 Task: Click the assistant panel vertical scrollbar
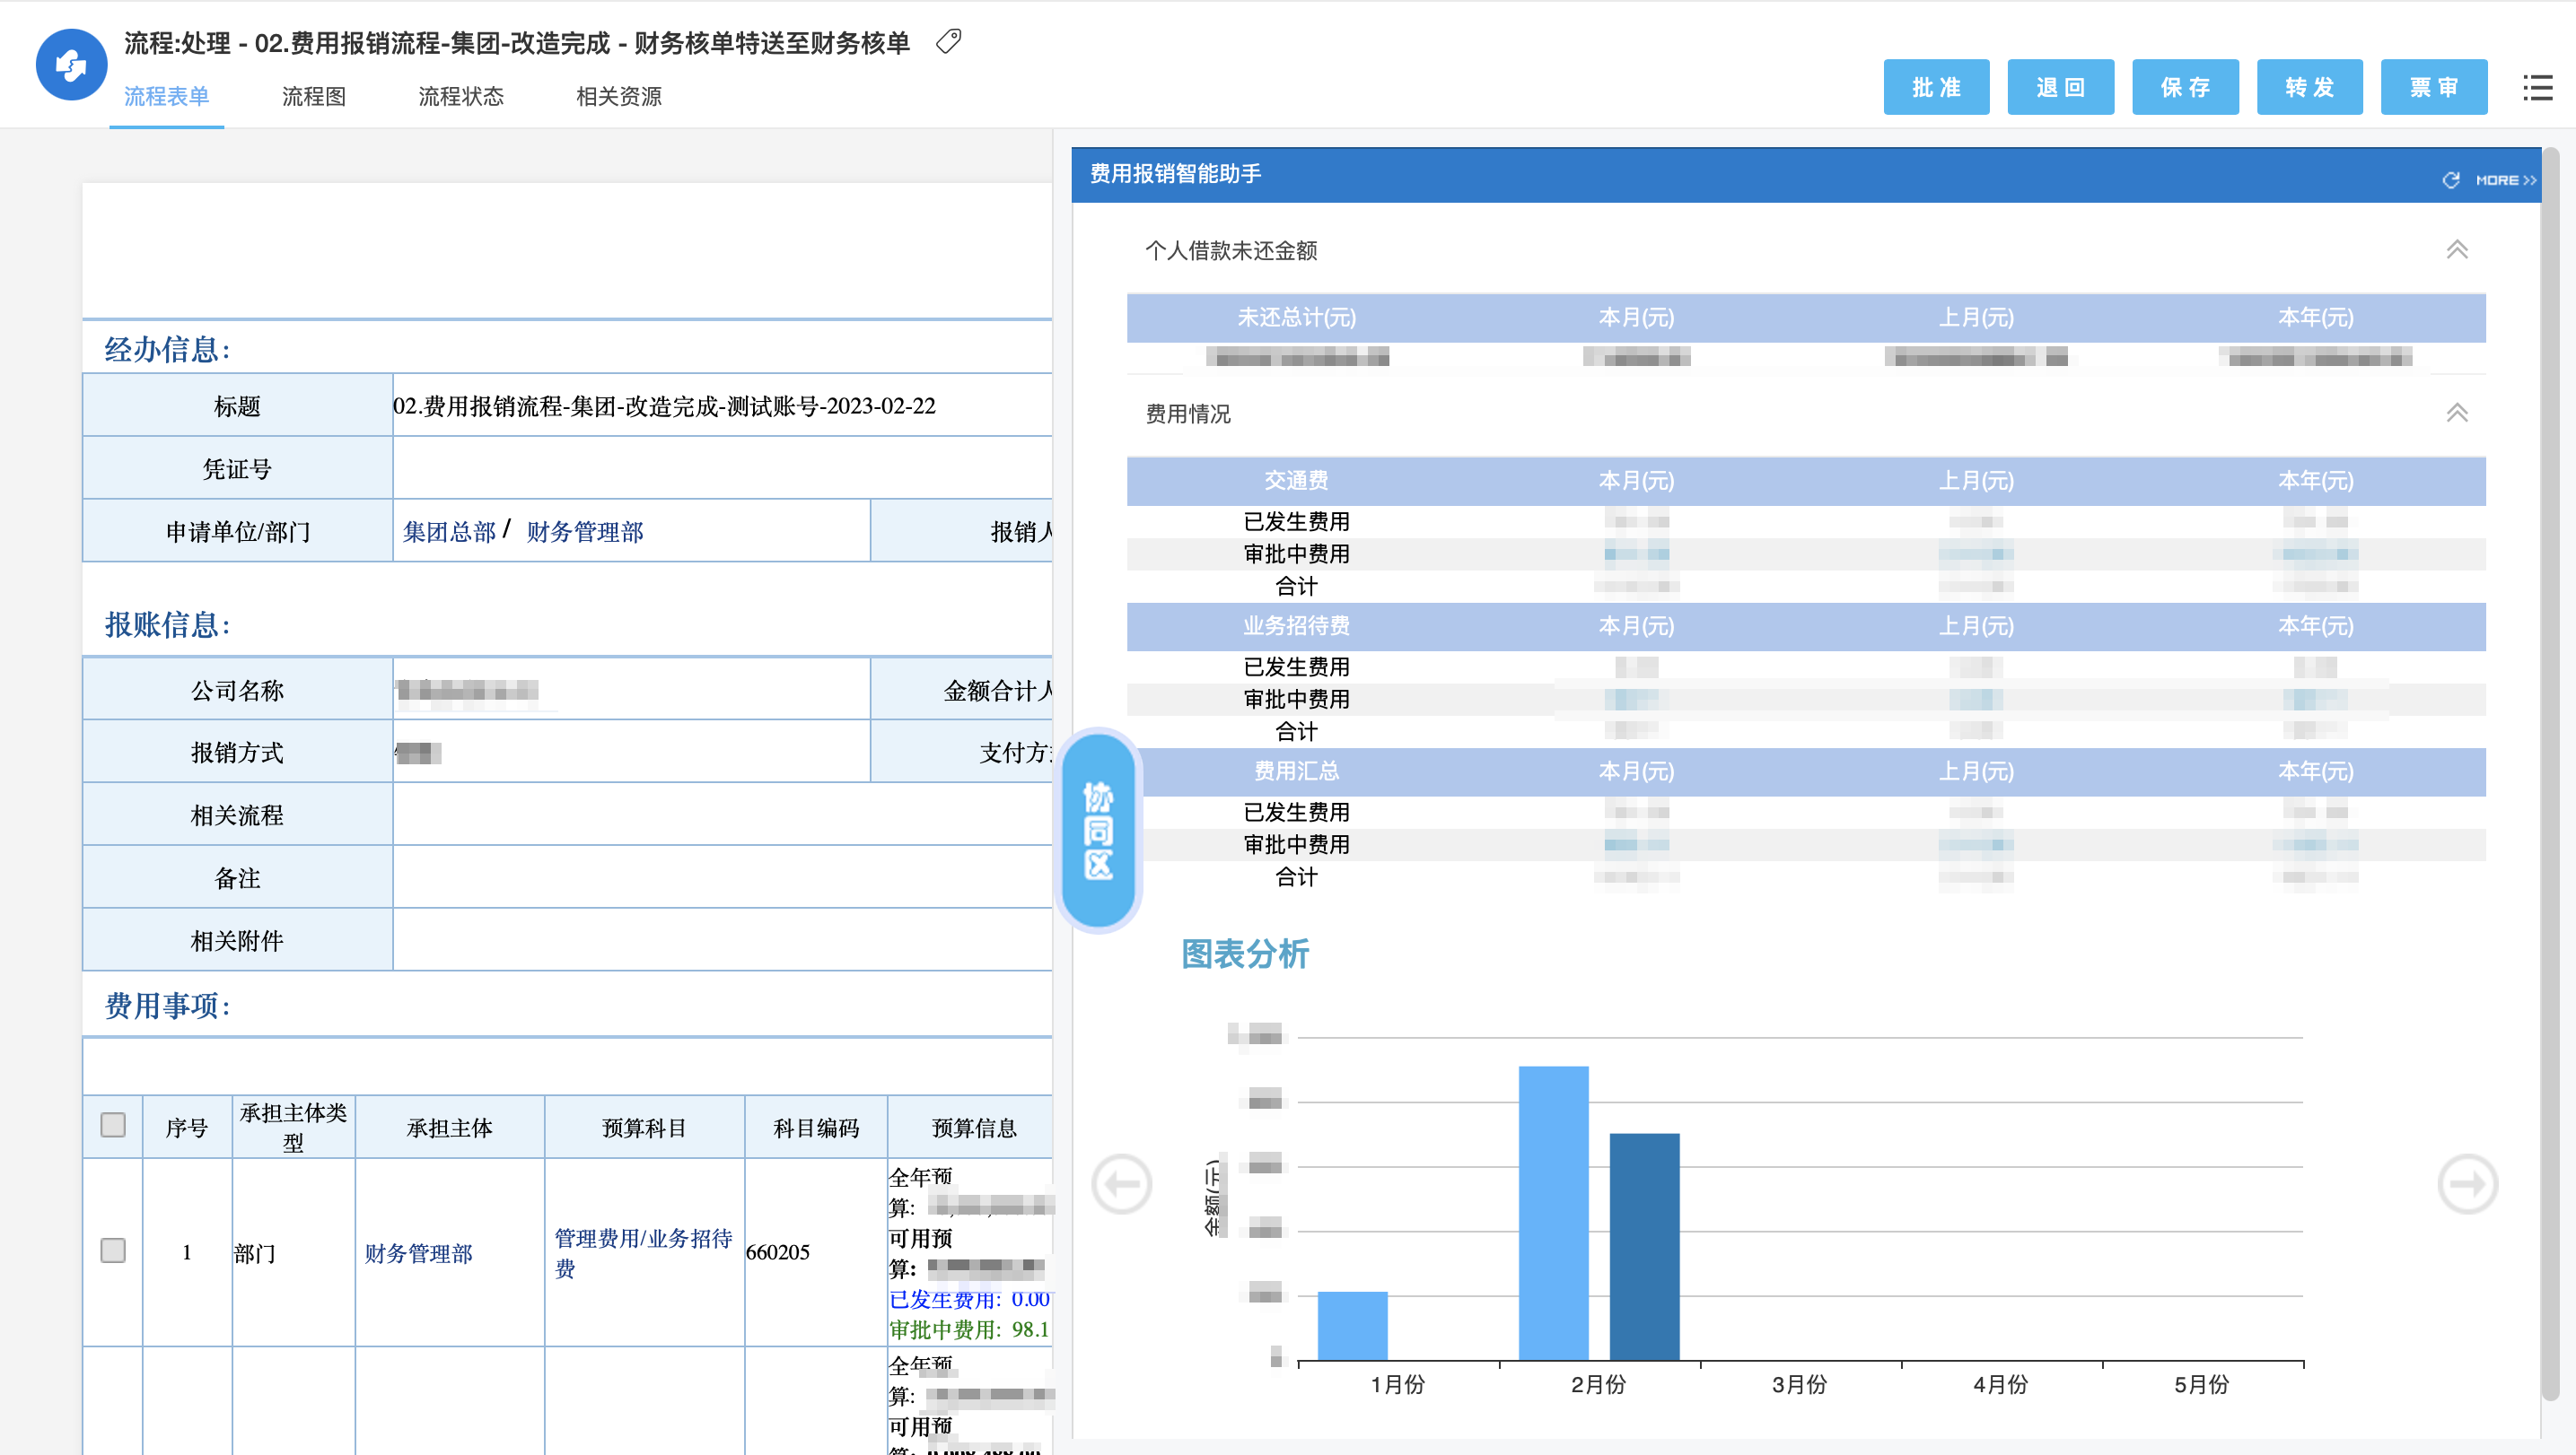[2551, 774]
